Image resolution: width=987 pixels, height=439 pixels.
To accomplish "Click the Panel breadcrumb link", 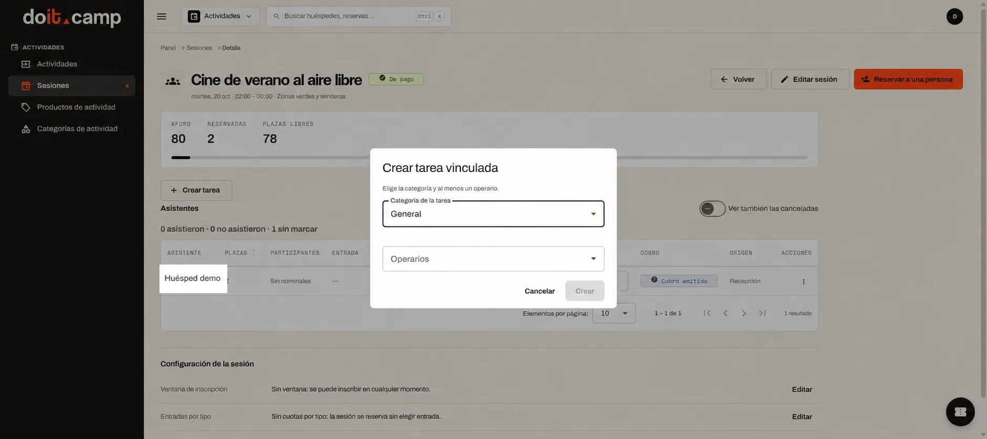I will point(168,48).
